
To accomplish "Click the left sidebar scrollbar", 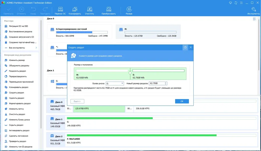I will click(41, 74).
